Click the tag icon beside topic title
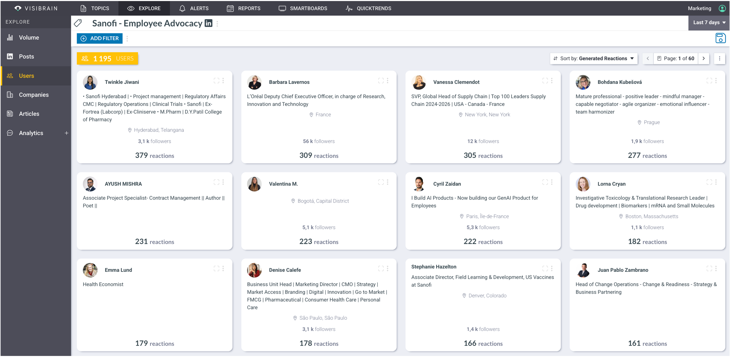The height and width of the screenshot is (357, 730). 78,23
